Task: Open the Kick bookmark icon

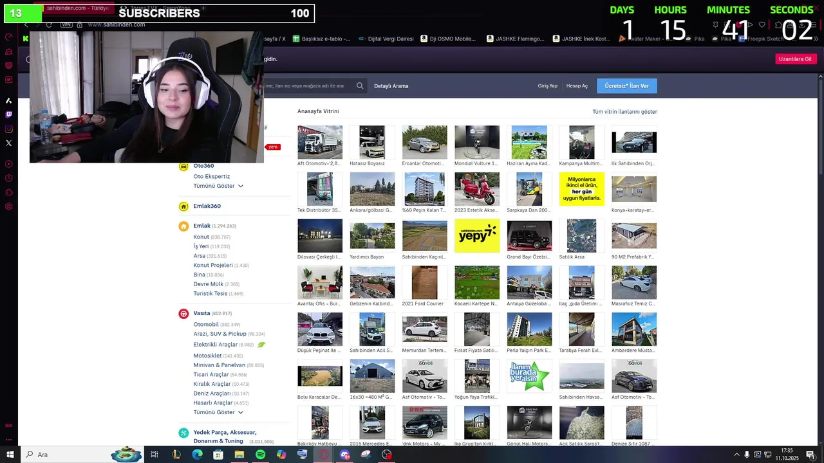Action: click(26, 39)
